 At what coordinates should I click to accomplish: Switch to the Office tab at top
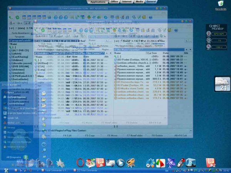point(114,2)
